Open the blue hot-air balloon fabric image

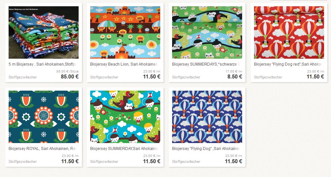(x=207, y=117)
